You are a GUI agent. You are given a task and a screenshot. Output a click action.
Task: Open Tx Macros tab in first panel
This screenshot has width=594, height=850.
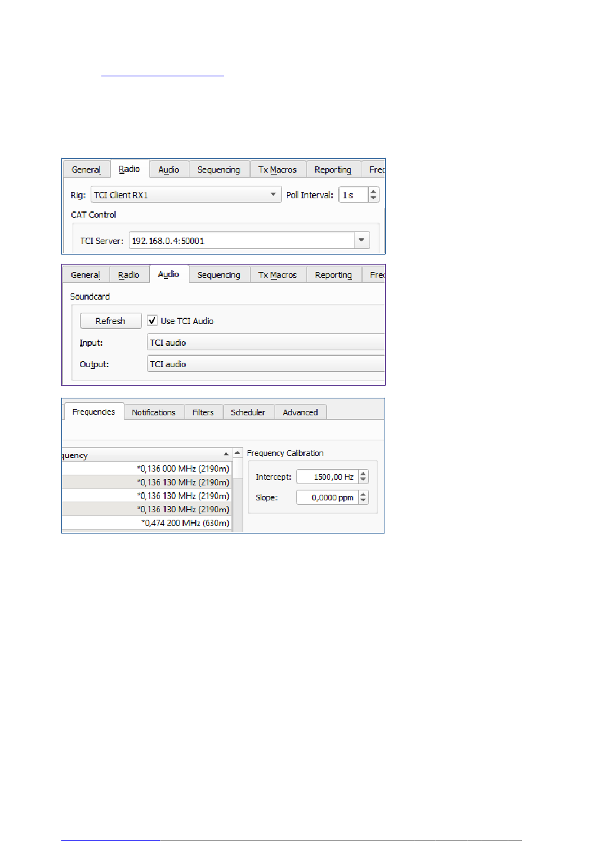(x=278, y=169)
